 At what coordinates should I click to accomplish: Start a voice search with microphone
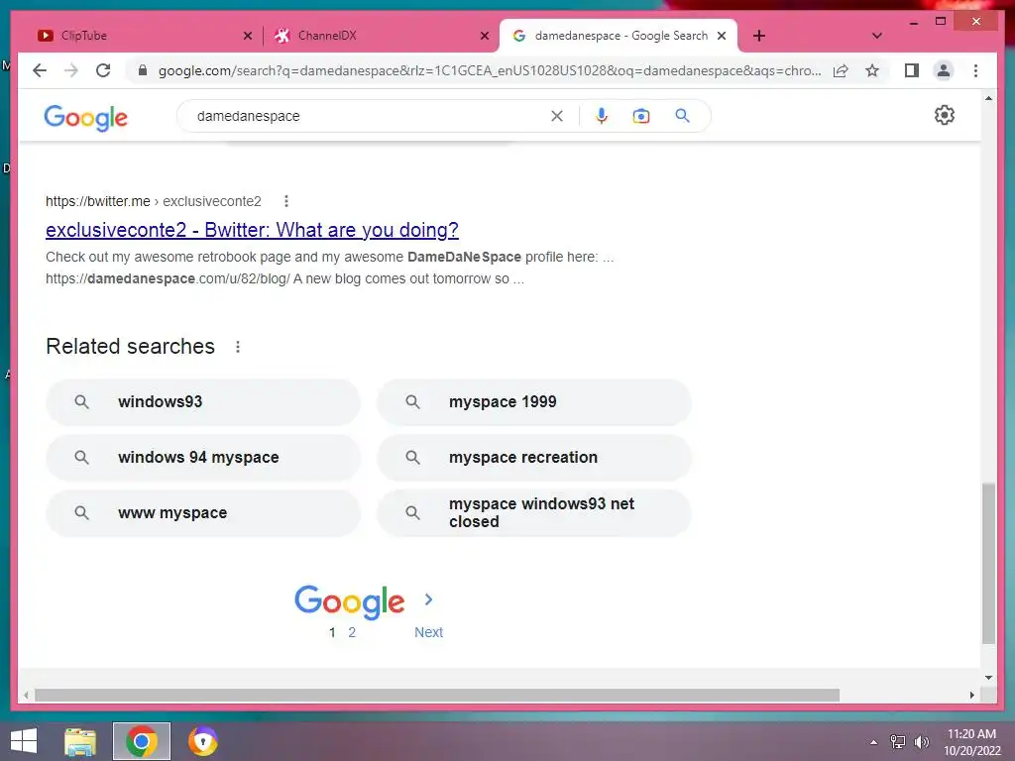point(602,116)
